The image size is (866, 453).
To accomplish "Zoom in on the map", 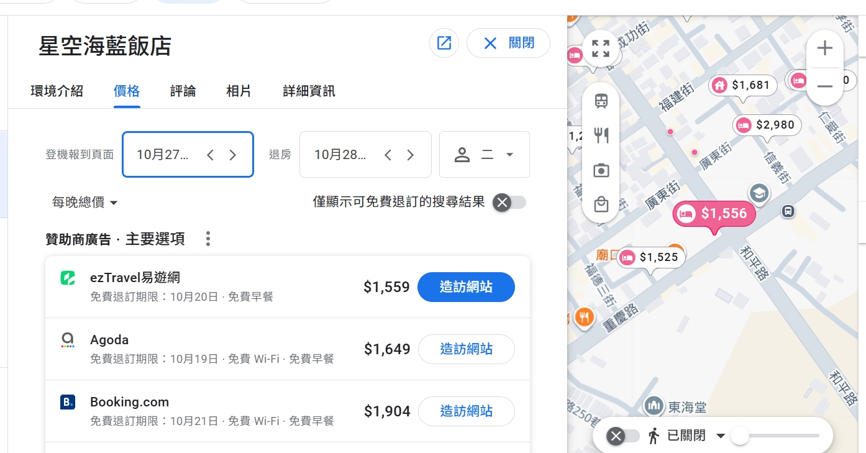I will [x=824, y=48].
